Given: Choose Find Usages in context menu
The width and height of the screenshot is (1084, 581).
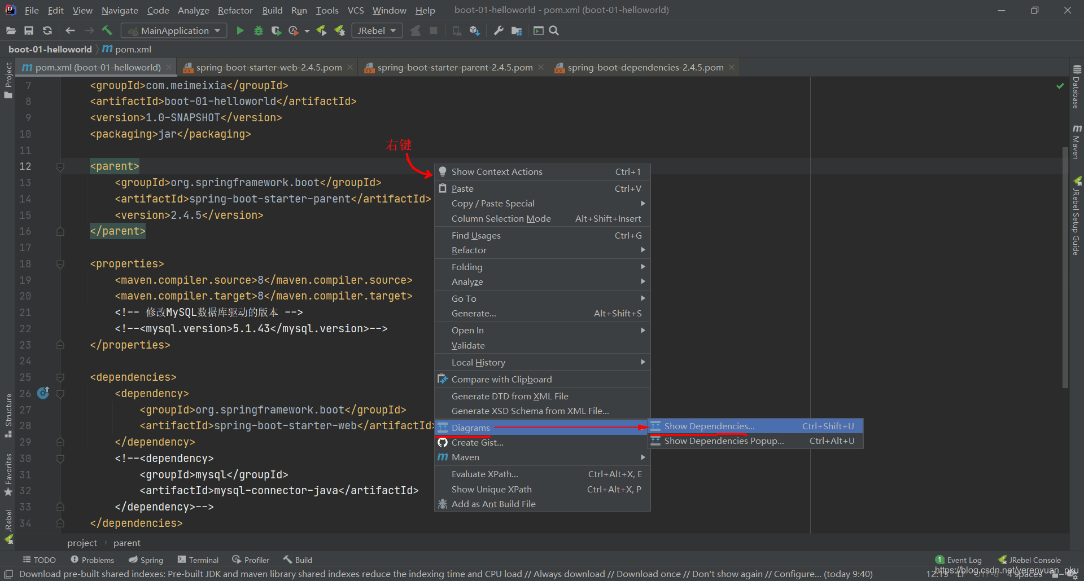Looking at the screenshot, I should (542, 235).
